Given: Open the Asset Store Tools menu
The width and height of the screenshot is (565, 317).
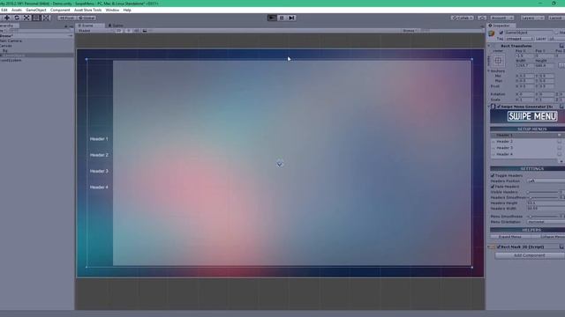Looking at the screenshot, I should coord(88,10).
